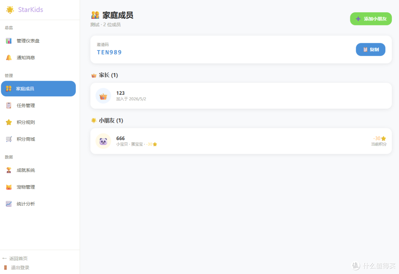Click the 通知消息 bell icon
The image size is (399, 274).
[8, 58]
